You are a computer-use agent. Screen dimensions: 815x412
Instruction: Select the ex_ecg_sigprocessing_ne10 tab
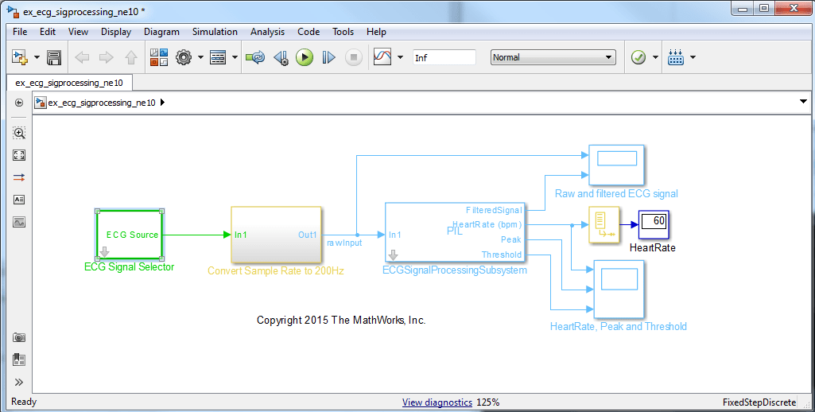point(69,83)
